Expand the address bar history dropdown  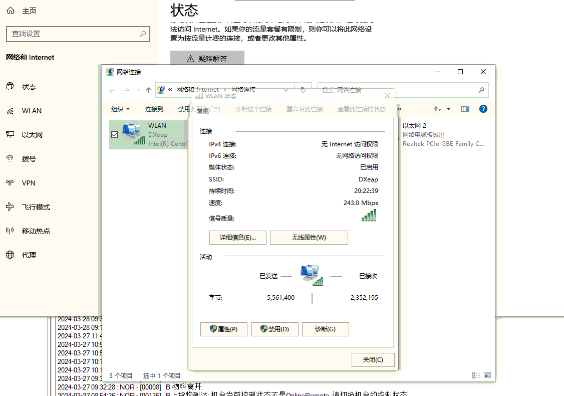pos(286,90)
